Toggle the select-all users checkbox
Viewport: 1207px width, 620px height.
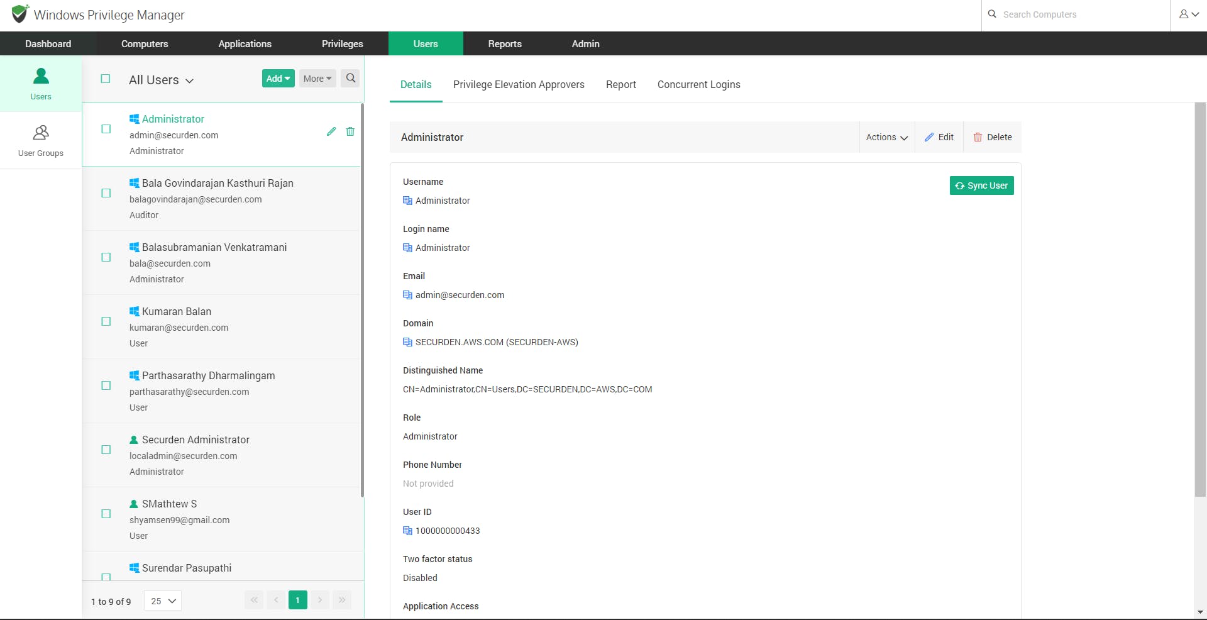tap(106, 79)
